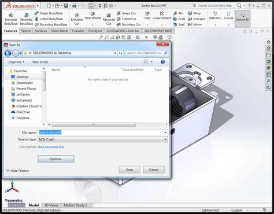Select the Draft feature

179,19
